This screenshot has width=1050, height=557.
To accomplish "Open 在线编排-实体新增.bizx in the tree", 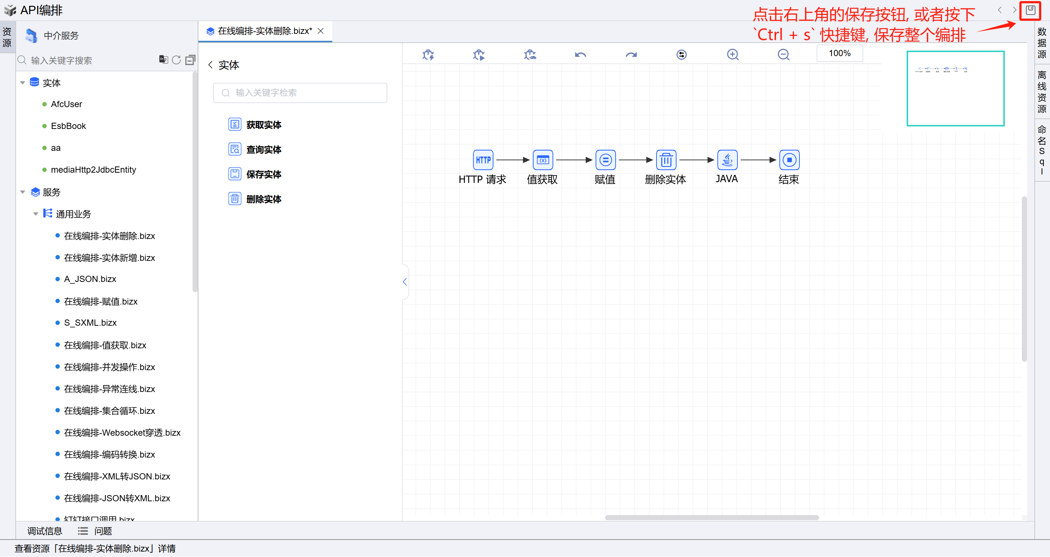I will (109, 258).
